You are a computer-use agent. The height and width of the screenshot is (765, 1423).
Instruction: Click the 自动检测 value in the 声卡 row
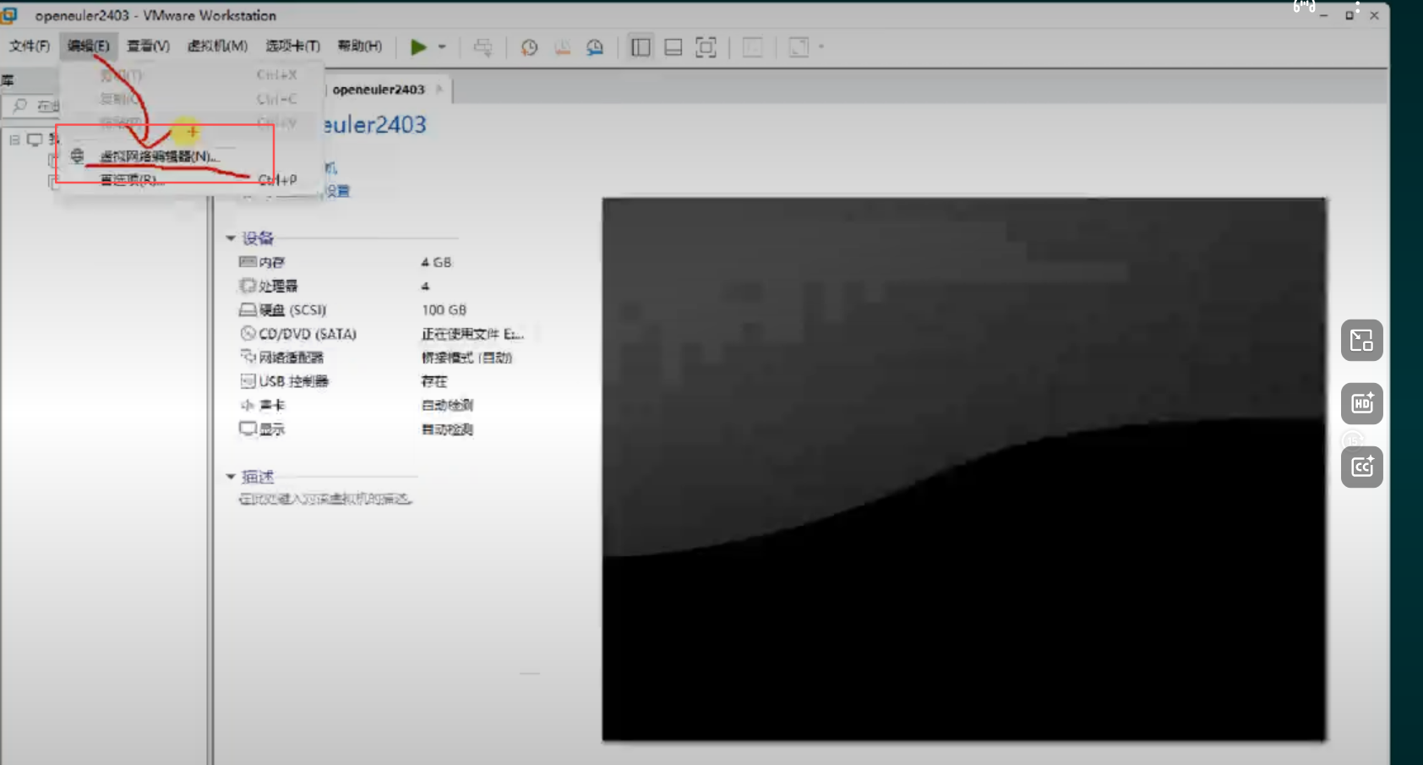click(447, 405)
